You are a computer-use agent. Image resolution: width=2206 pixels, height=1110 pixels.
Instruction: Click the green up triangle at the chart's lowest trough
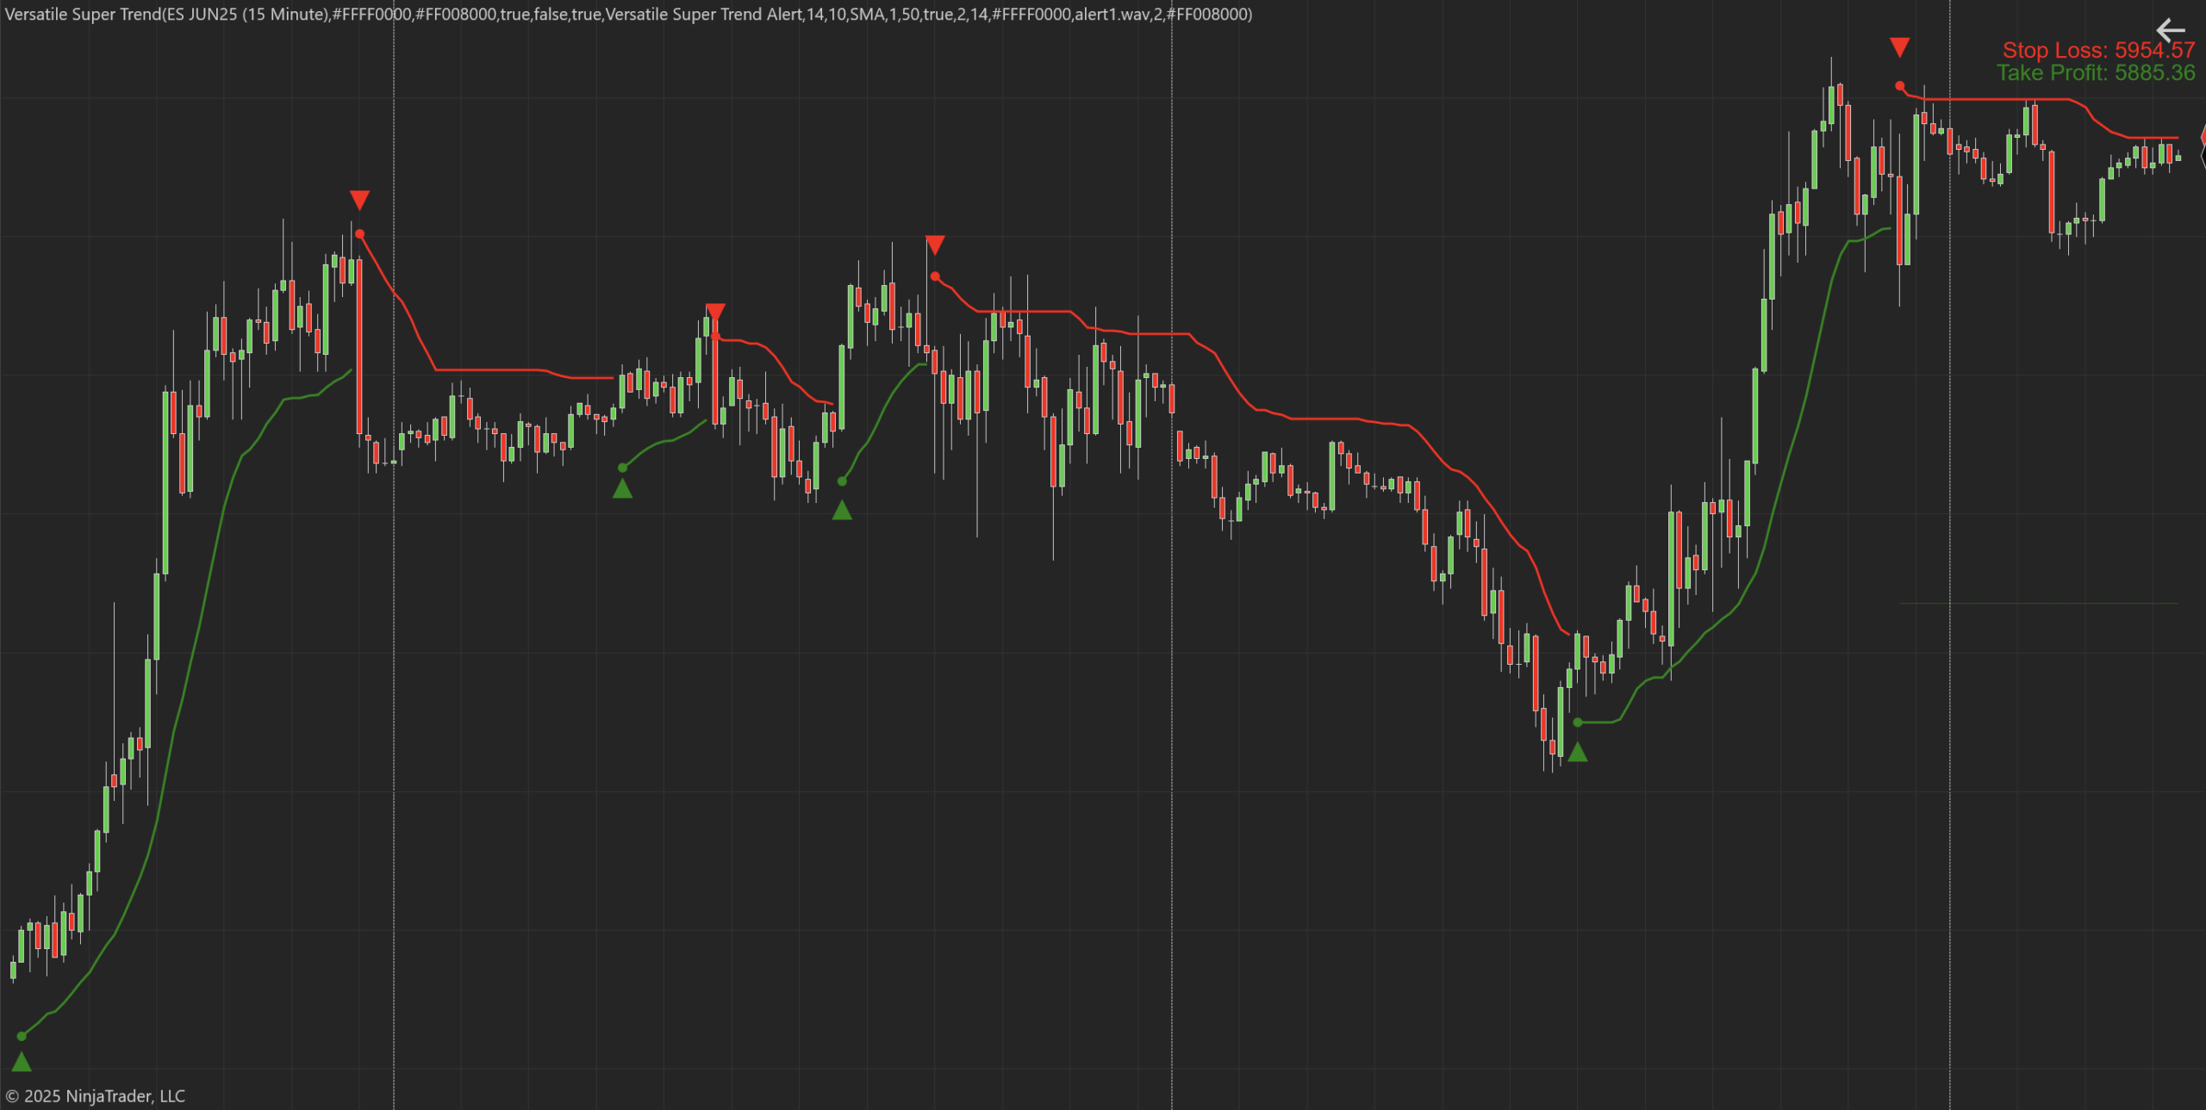tap(1577, 753)
